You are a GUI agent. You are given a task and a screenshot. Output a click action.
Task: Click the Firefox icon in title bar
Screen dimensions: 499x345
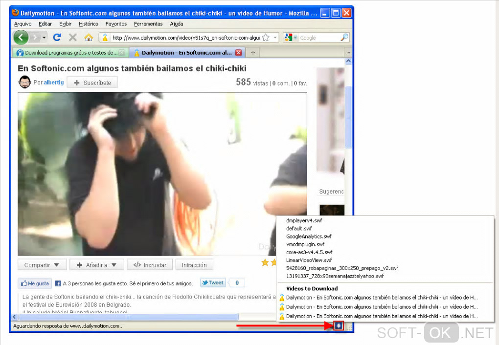15,13
